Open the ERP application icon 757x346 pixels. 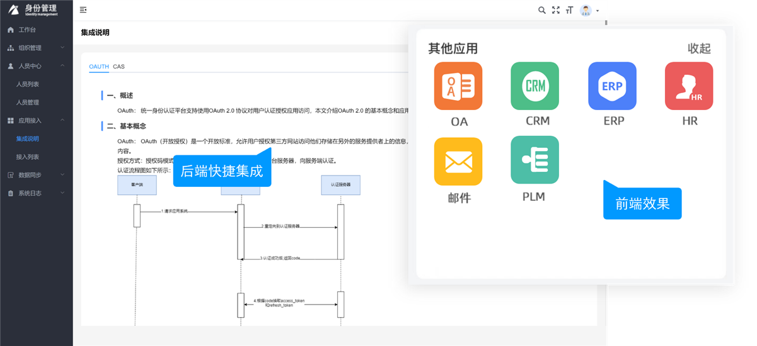[x=612, y=86]
